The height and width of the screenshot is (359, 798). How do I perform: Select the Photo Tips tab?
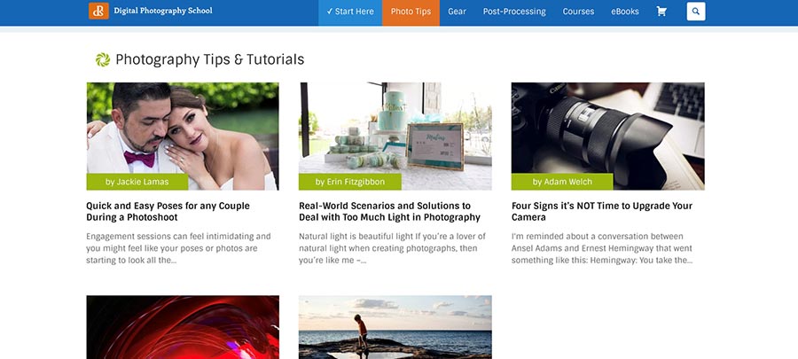click(411, 12)
